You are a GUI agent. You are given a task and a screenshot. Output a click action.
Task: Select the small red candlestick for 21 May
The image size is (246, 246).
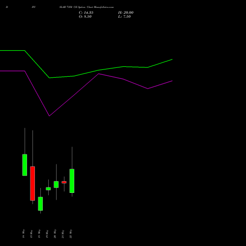[64, 182]
